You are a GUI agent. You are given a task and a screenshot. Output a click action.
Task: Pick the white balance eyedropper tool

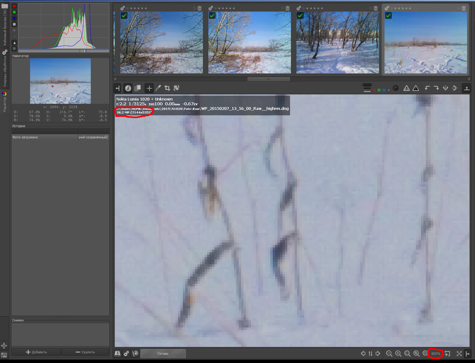pyautogui.click(x=158, y=88)
